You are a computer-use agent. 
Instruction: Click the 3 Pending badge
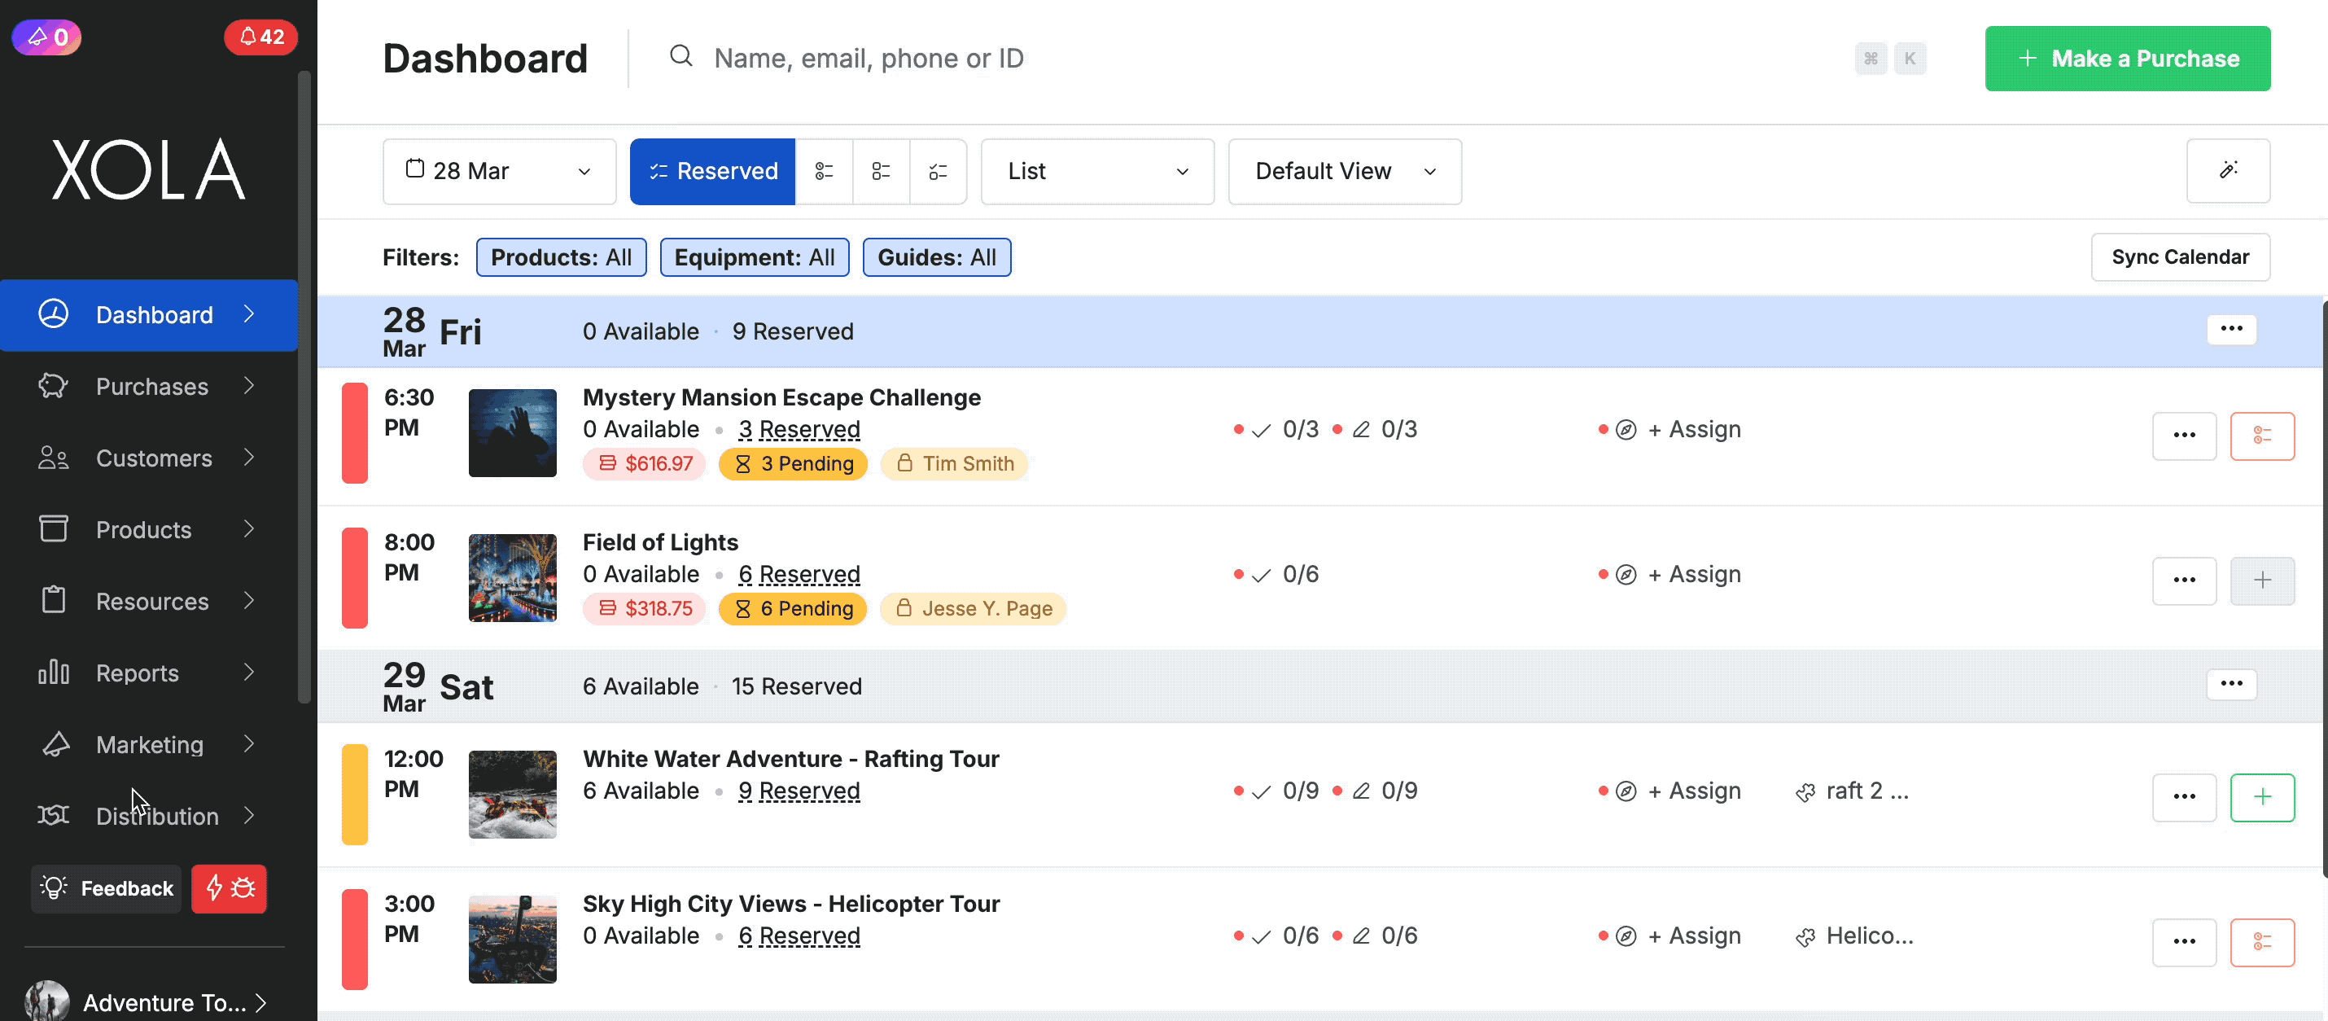tap(793, 464)
